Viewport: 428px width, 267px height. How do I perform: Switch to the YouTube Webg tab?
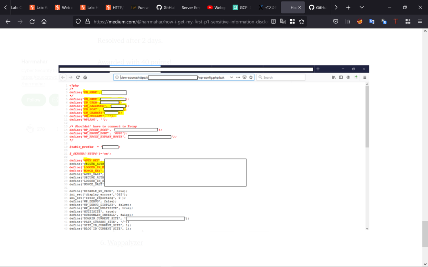(x=216, y=7)
